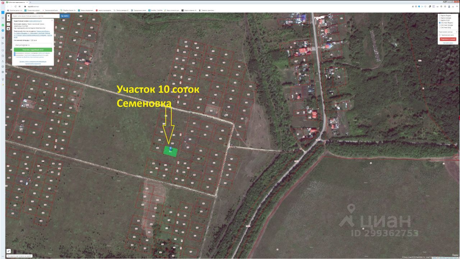Open map settings link under red button

(x=448, y=43)
